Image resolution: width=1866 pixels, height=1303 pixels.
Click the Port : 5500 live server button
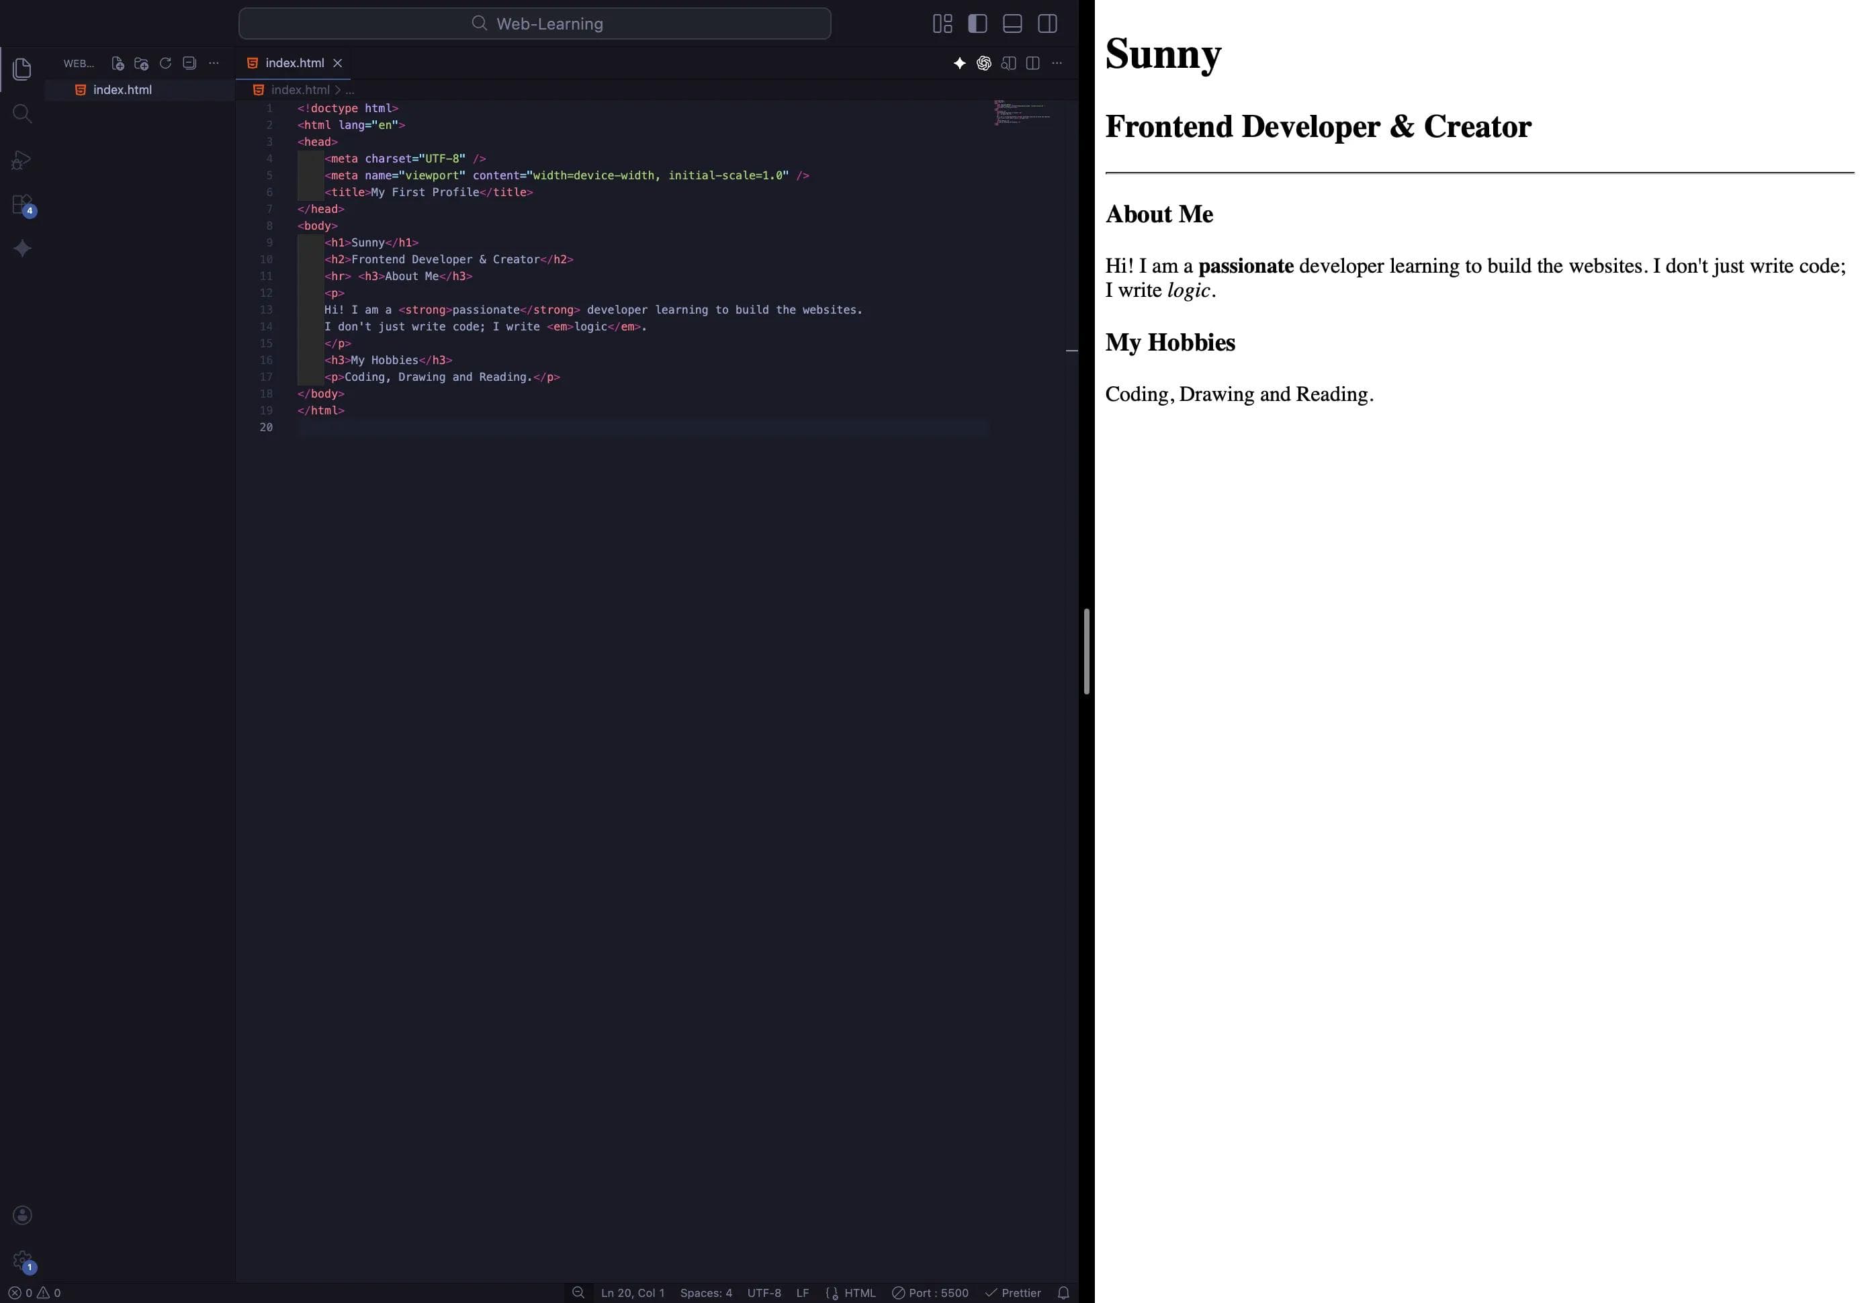[x=930, y=1292]
